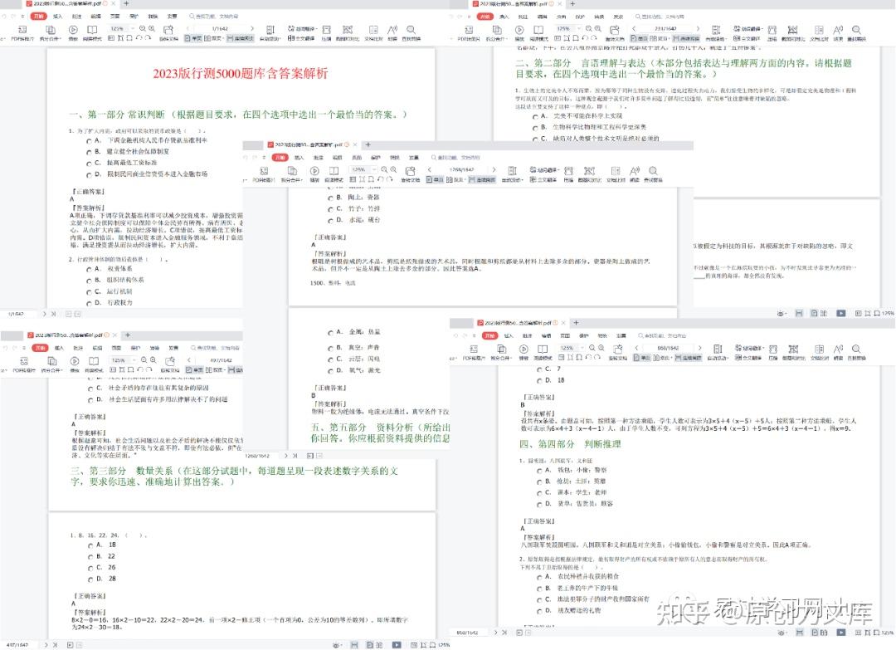The height and width of the screenshot is (650, 896).
Task: Open 截图和对比 in top-left window
Action: pyautogui.click(x=348, y=32)
